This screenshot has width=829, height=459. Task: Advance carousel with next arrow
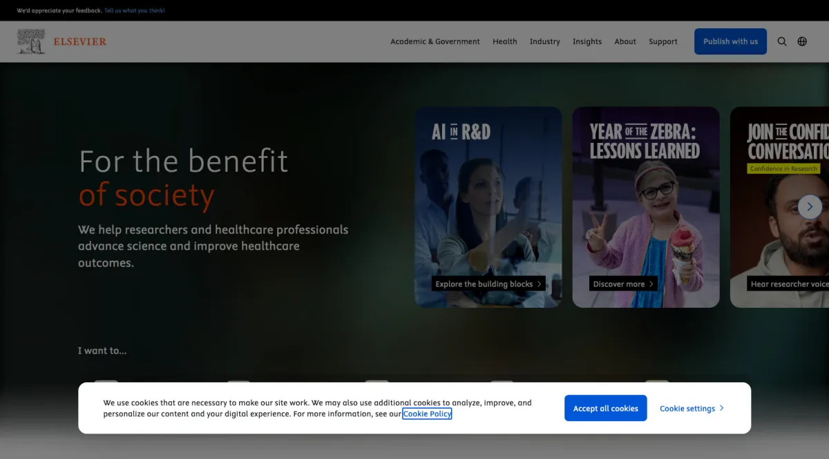click(x=810, y=207)
